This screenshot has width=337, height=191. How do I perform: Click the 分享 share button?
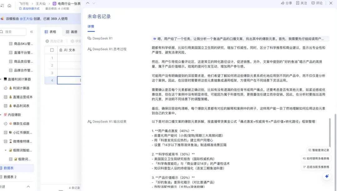coord(286,3)
